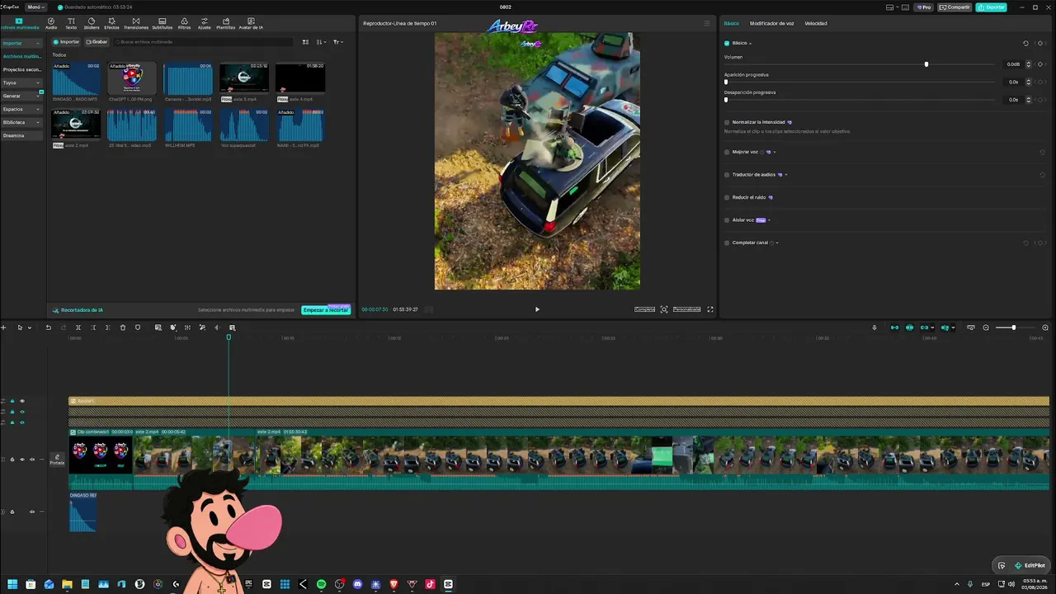Enable the Aislar voz option

point(726,220)
